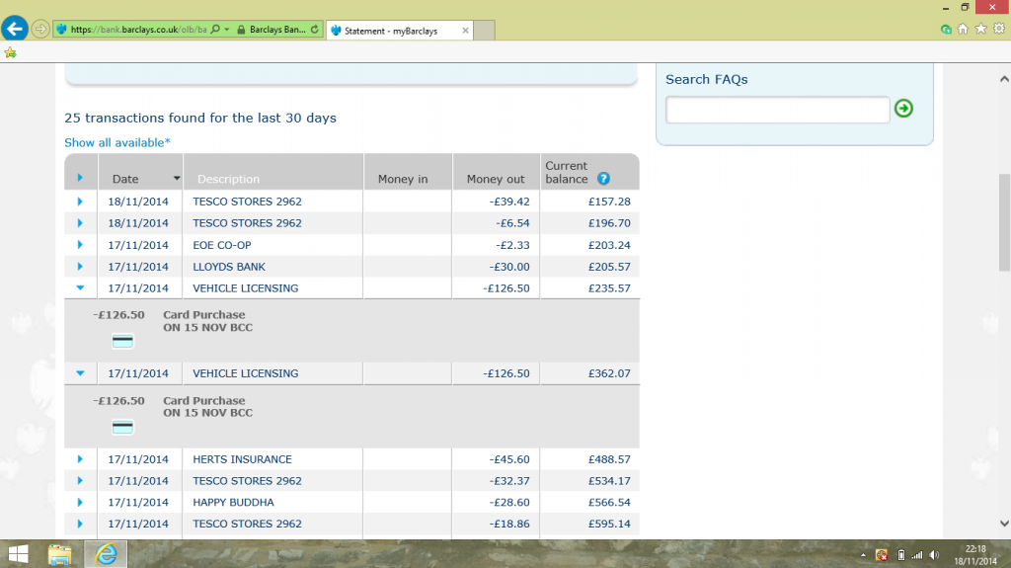Viewport: 1011px width, 568px height.
Task: Click the Money in column header
Action: 403,179
